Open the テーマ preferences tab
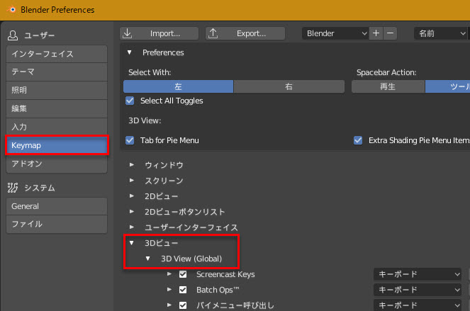The height and width of the screenshot is (311, 470). [x=57, y=72]
